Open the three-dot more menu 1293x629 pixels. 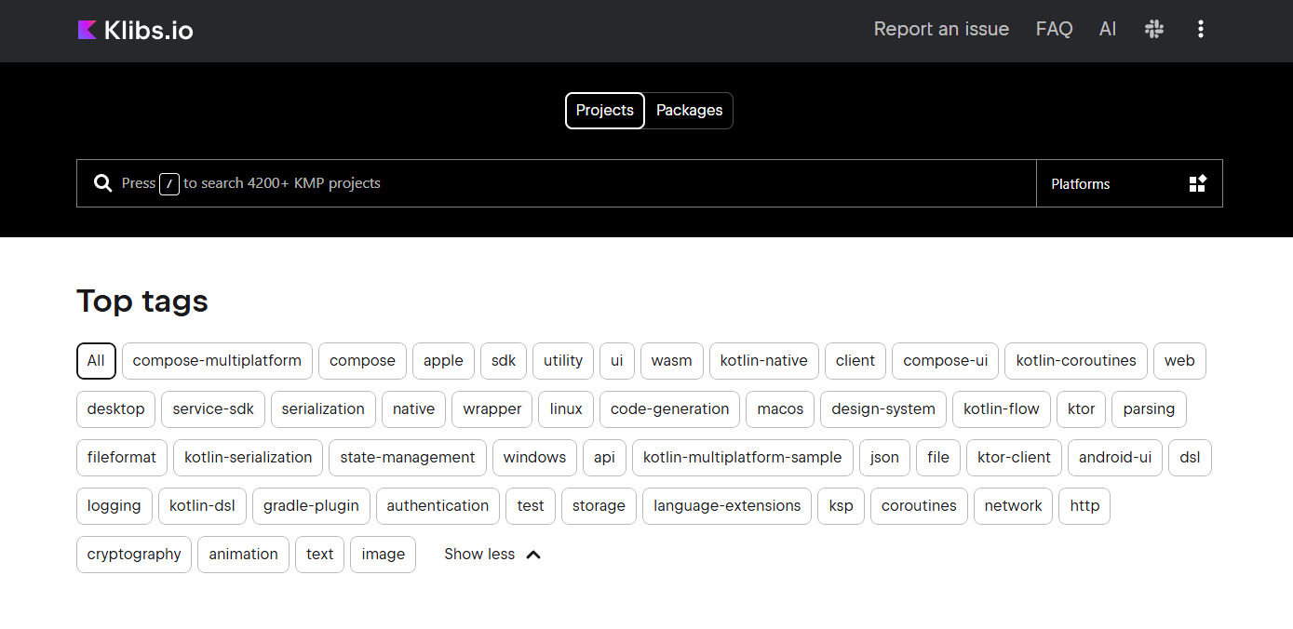1201,29
